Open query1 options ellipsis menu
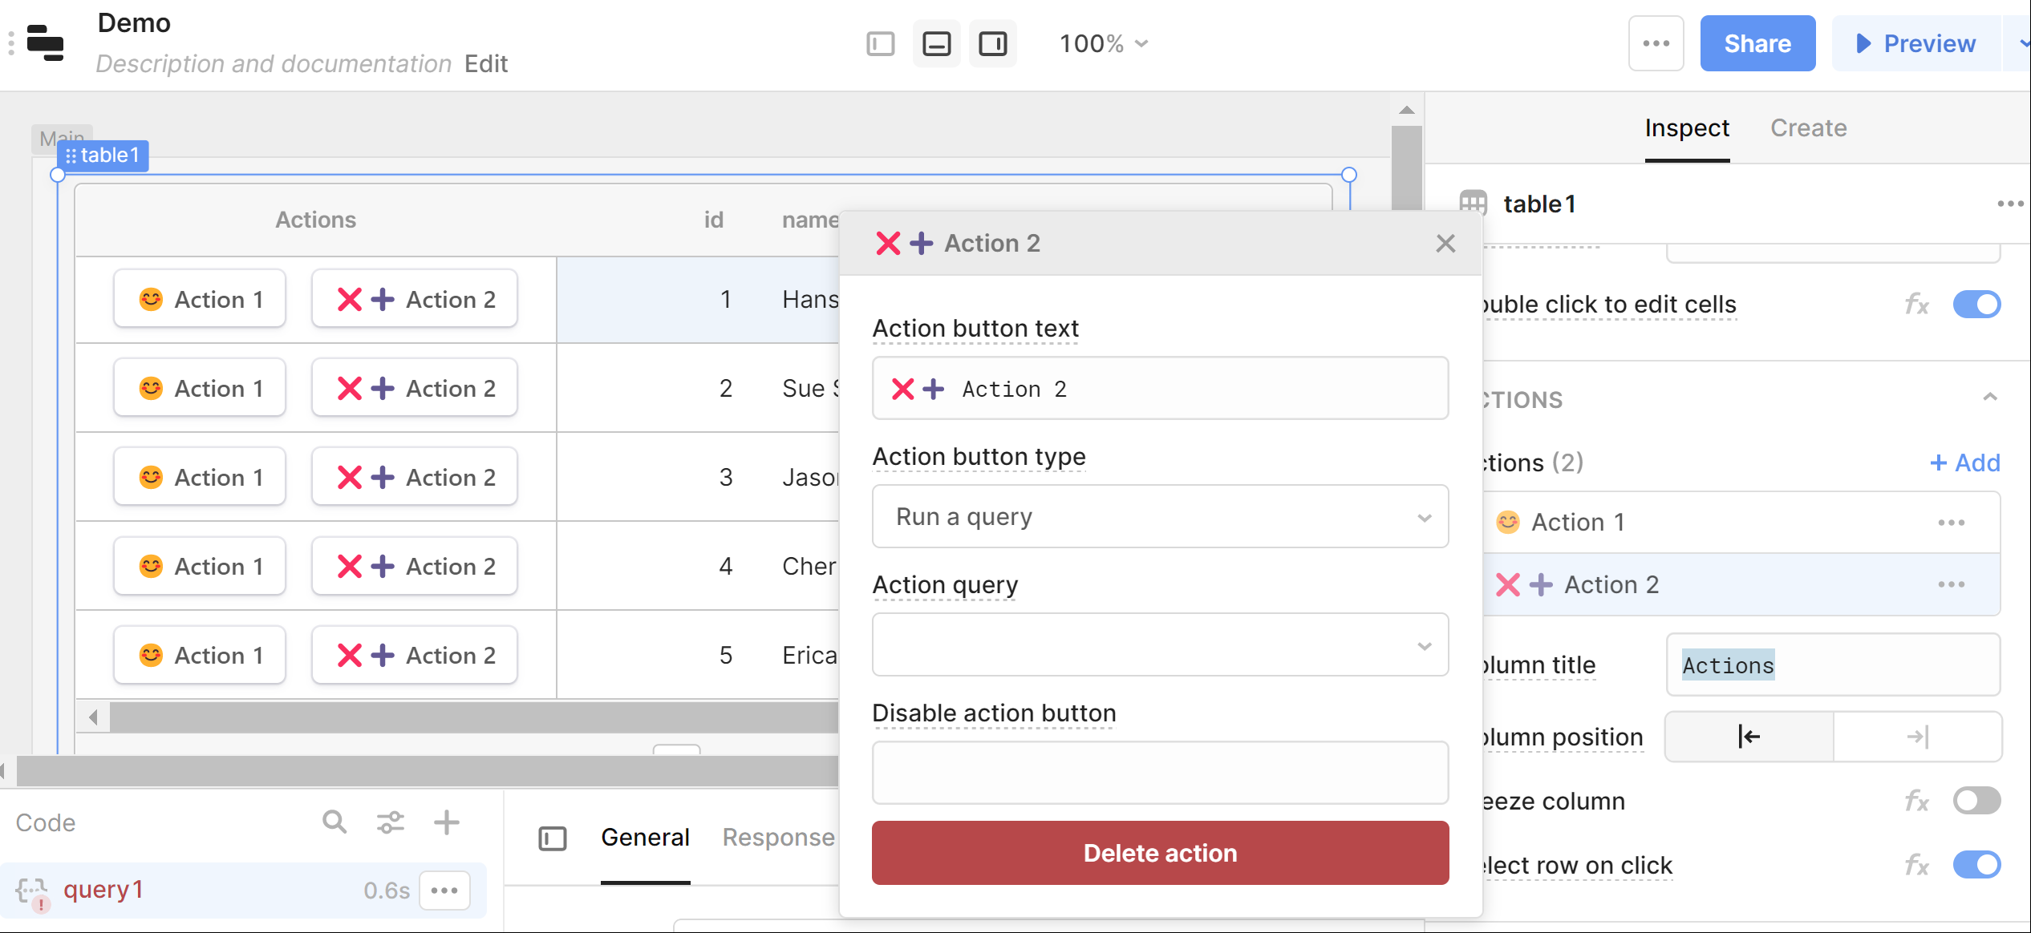This screenshot has height=933, width=2031. click(x=444, y=890)
